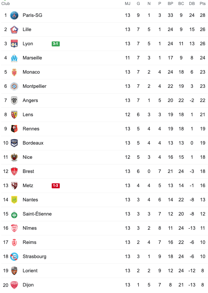Screen dimensions: 208x293
Task: Select the Nantes yellow club logo
Action: coord(14,200)
